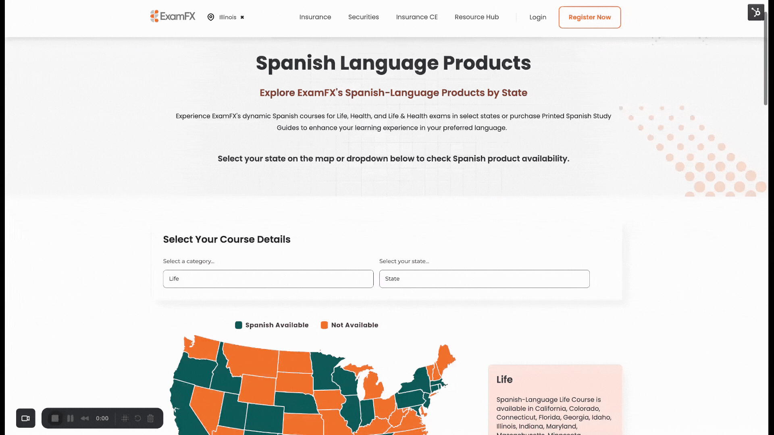Viewport: 774px width, 435px height.
Task: Remove Illinois with the x button
Action: (242, 17)
